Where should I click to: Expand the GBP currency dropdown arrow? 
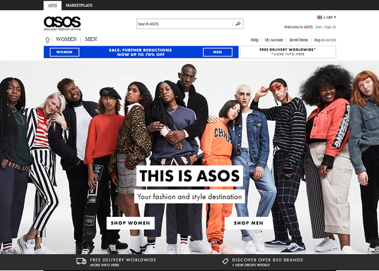(335, 17)
